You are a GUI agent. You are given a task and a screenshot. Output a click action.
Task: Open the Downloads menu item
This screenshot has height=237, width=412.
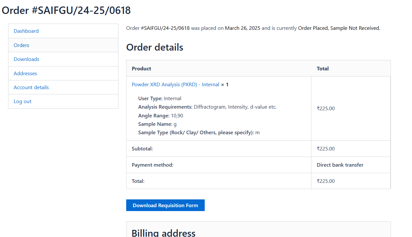point(26,59)
